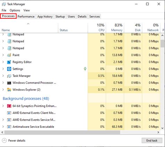Click the vertical scrollbar up arrow
The width and height of the screenshot is (165, 147).
pyautogui.click(x=163, y=35)
